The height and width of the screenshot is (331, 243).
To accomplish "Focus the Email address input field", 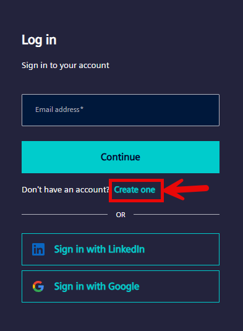I will [x=121, y=110].
